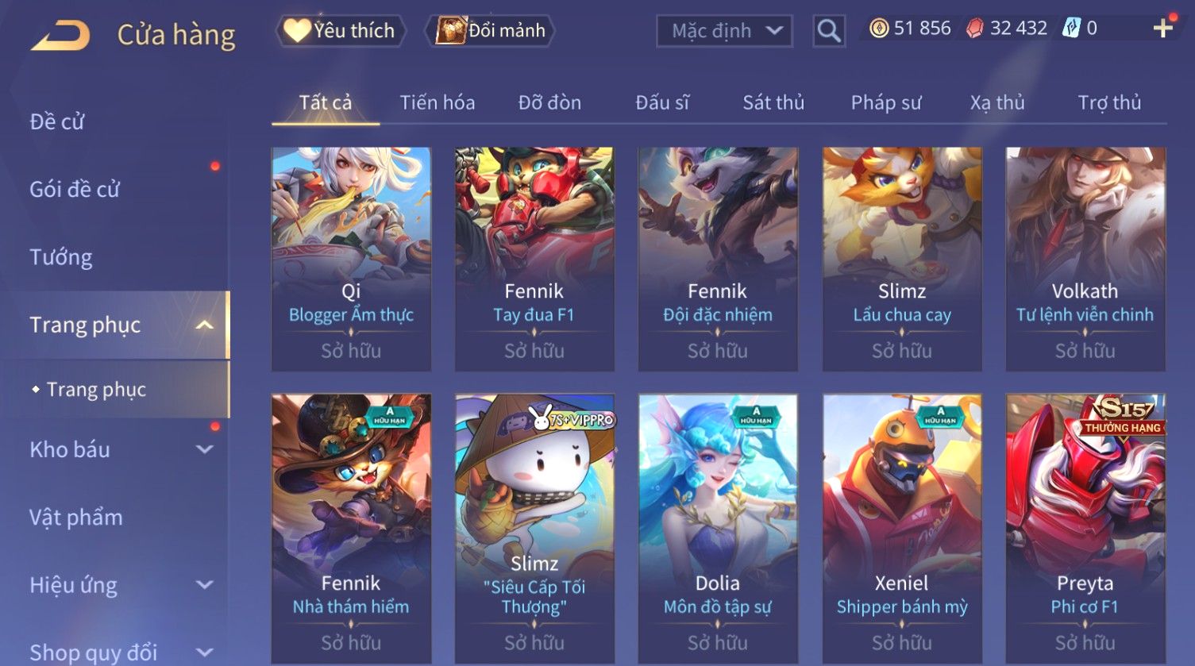Tap the golden back arrow icon
The image size is (1195, 666).
[60, 36]
